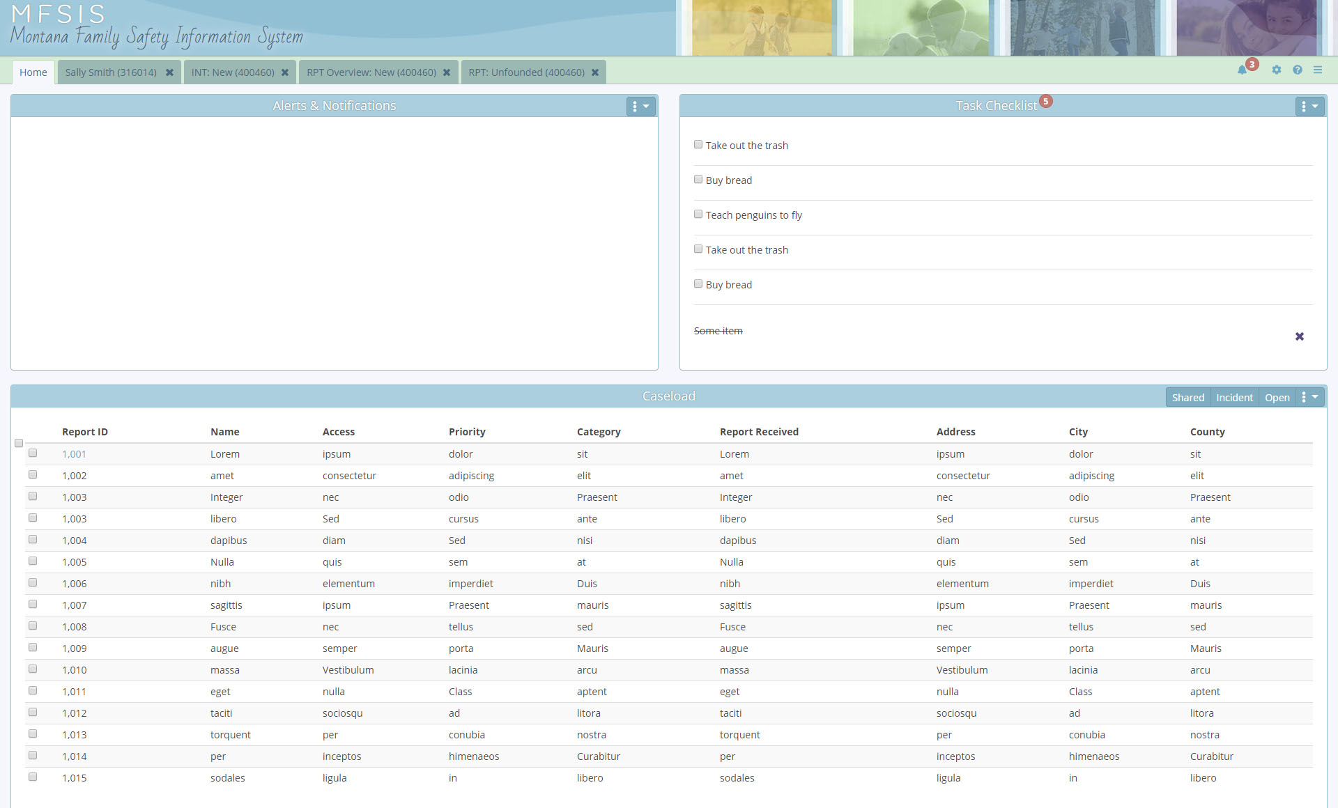The image size is (1338, 808).
Task: Switch to the Incident caseload tab
Action: click(x=1237, y=396)
